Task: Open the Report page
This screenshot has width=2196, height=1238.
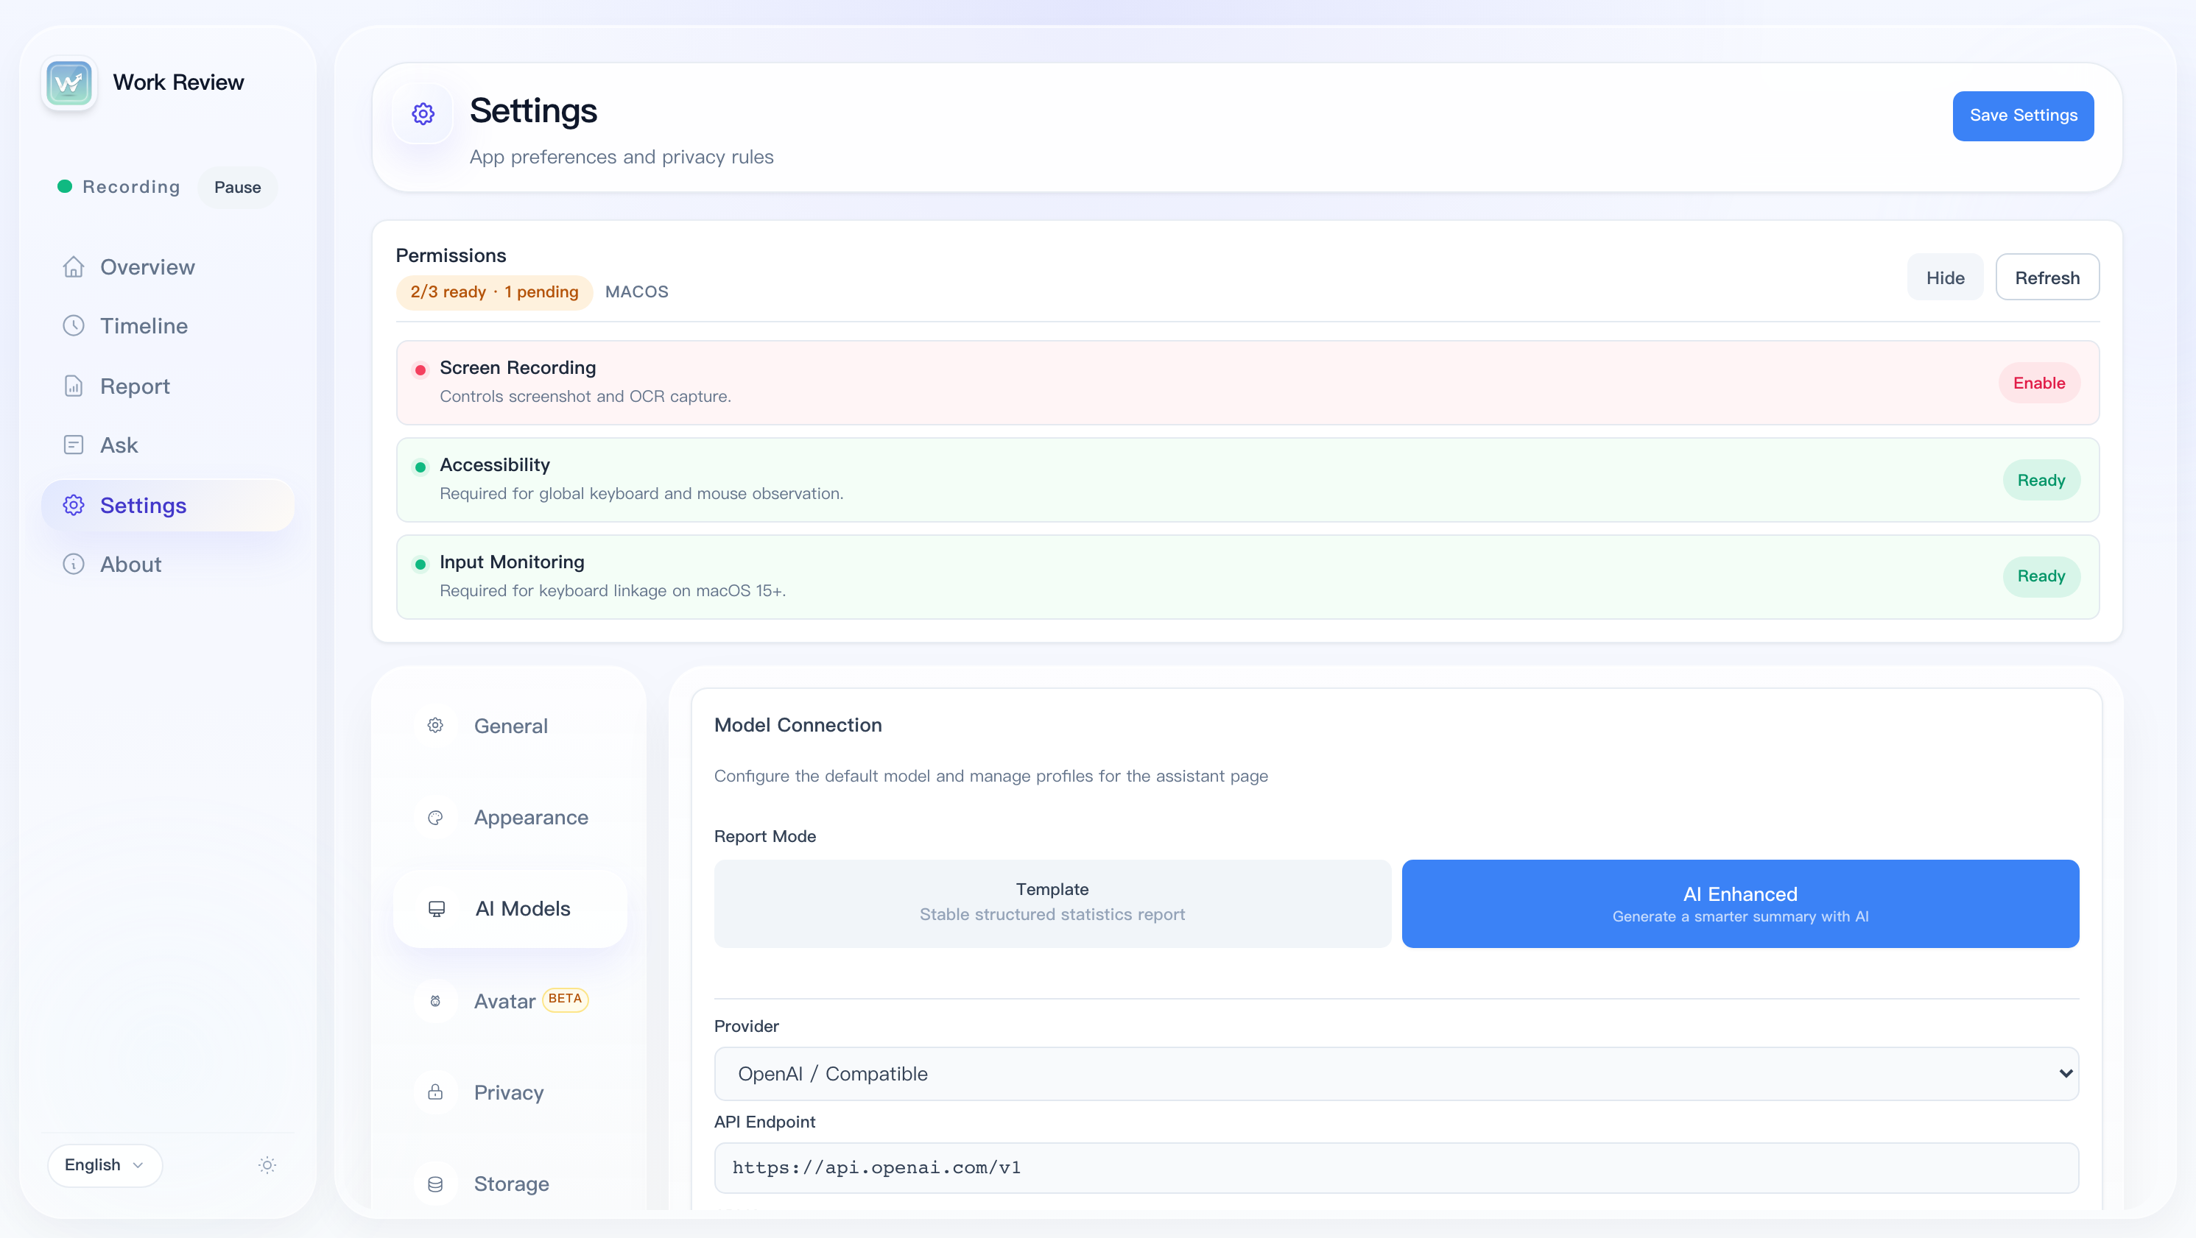Action: tap(168, 386)
